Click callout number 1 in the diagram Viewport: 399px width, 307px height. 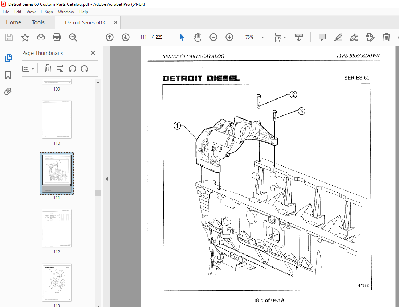177,126
